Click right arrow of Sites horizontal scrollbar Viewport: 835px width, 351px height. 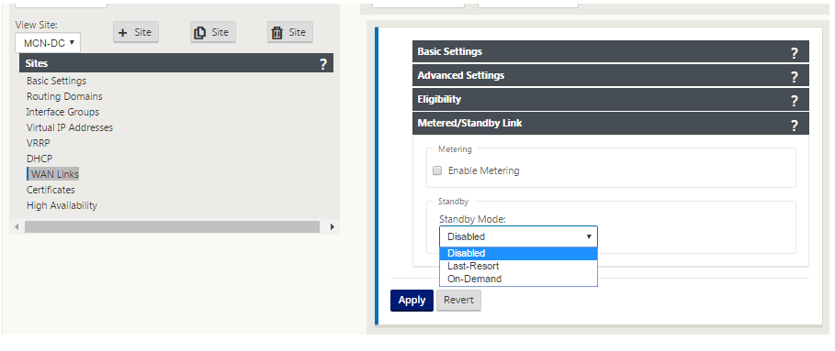tap(333, 226)
